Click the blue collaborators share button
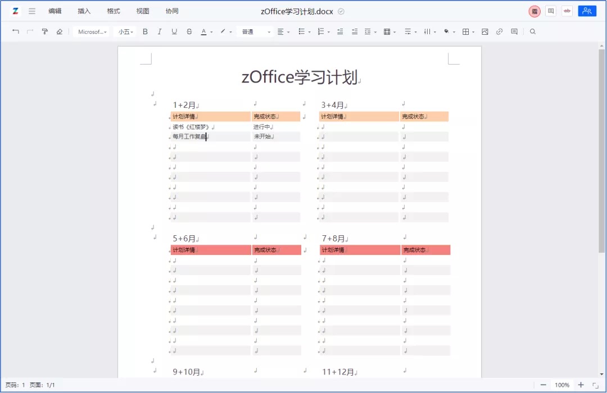This screenshot has height=393, width=607. click(x=587, y=11)
